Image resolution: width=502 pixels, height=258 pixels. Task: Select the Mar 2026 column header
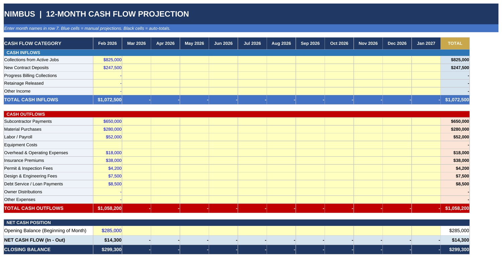point(137,43)
